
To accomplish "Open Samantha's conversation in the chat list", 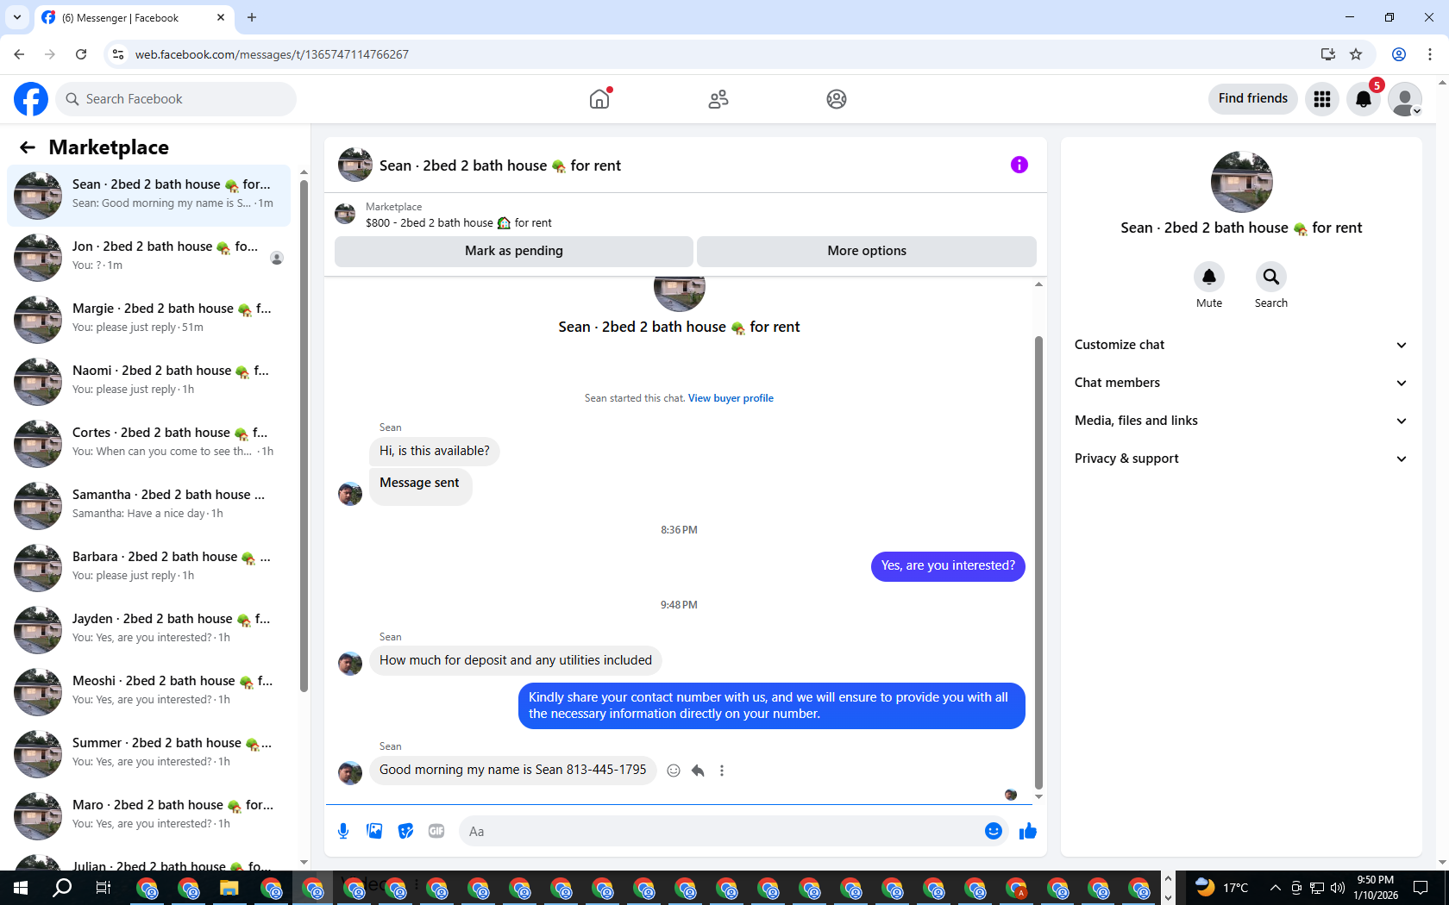I will (x=148, y=505).
